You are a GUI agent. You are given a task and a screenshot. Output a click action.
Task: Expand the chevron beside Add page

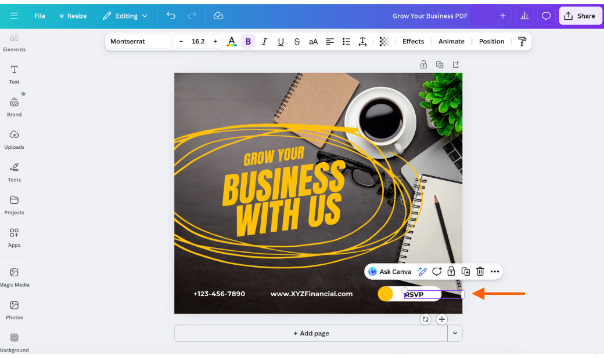455,333
